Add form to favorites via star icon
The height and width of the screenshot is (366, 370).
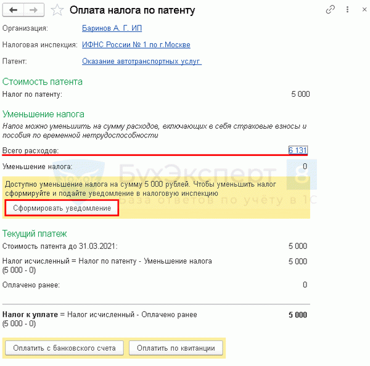pyautogui.click(x=57, y=10)
